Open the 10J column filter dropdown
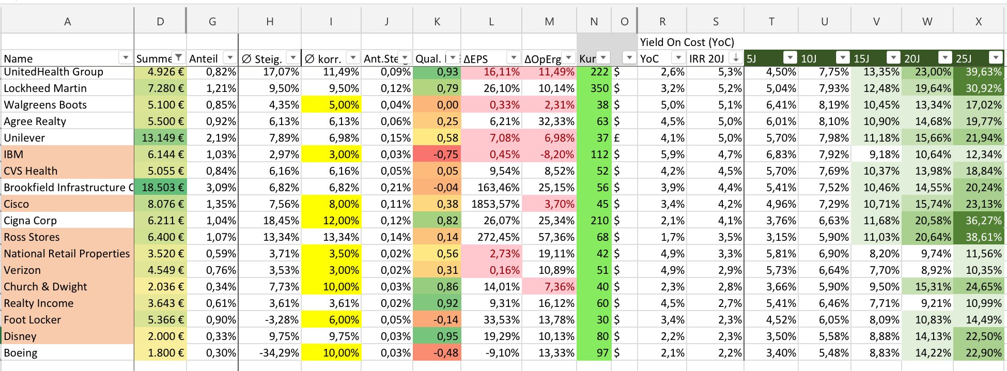Screen dimensions: 1007x371 843,58
